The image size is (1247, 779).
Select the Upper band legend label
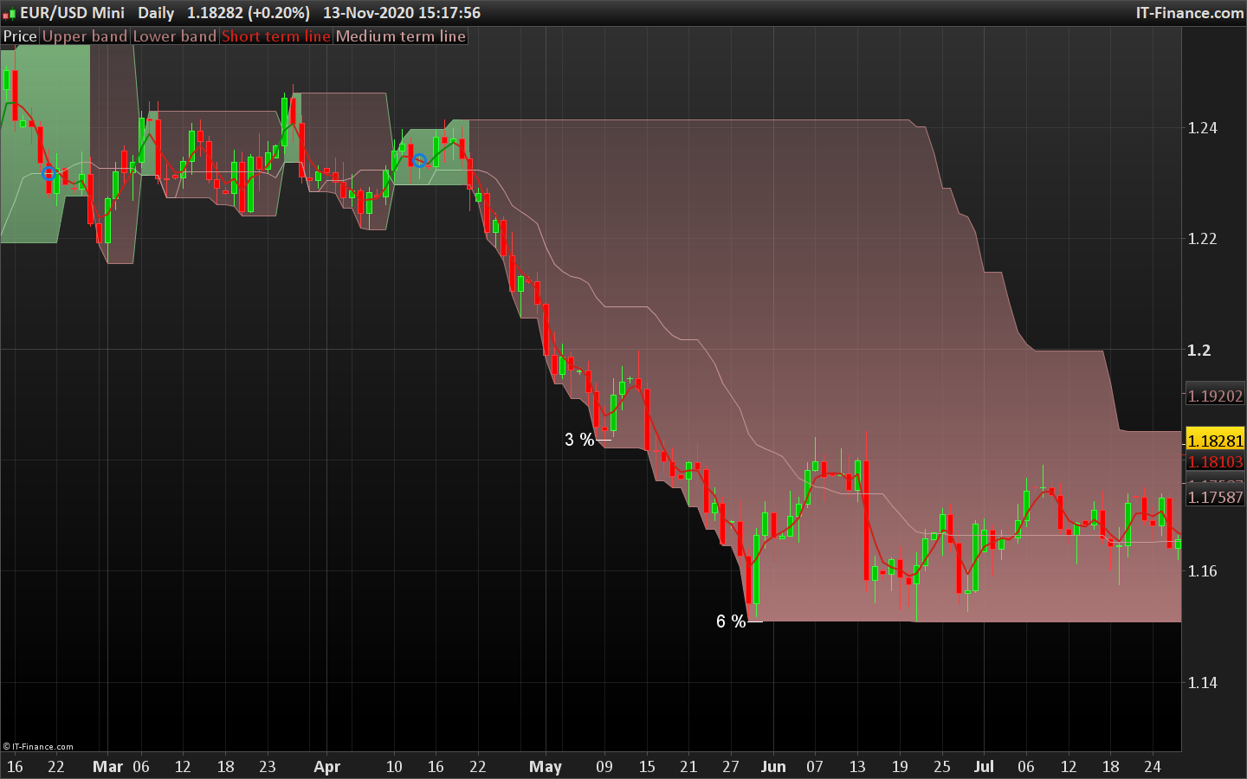click(85, 36)
